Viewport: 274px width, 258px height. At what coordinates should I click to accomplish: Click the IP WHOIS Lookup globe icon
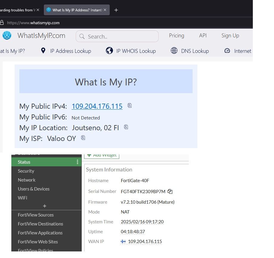[x=109, y=50]
